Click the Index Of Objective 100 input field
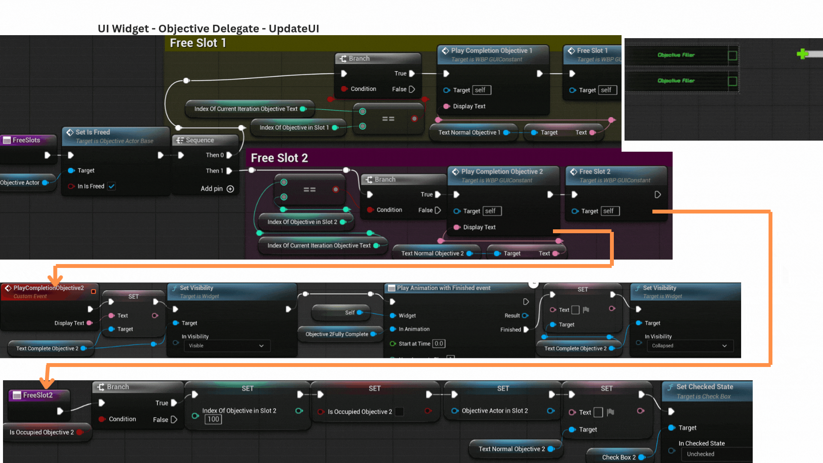The width and height of the screenshot is (823, 463). [x=213, y=420]
